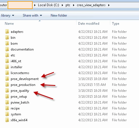Click the bin folder icon

(x=7, y=37)
